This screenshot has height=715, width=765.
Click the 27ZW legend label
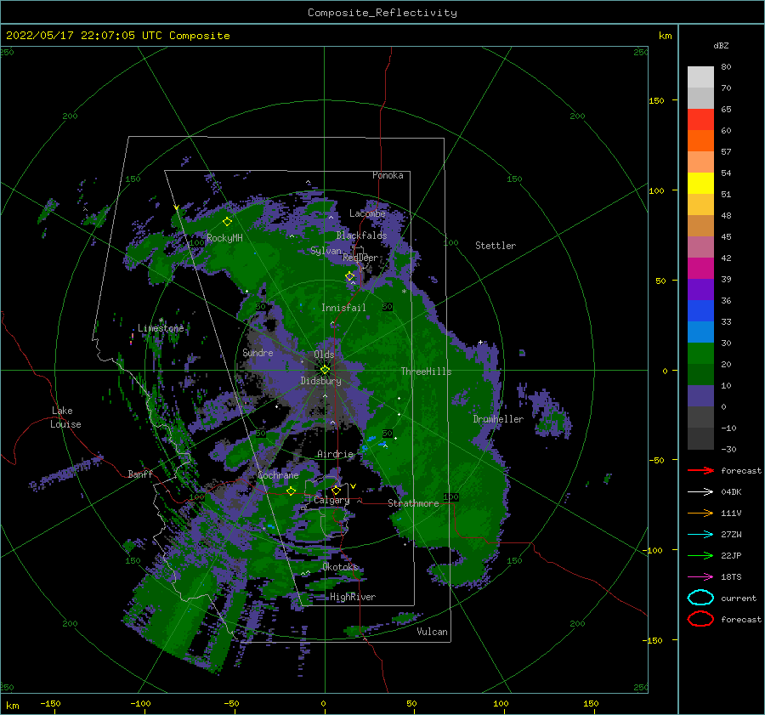coord(731,535)
